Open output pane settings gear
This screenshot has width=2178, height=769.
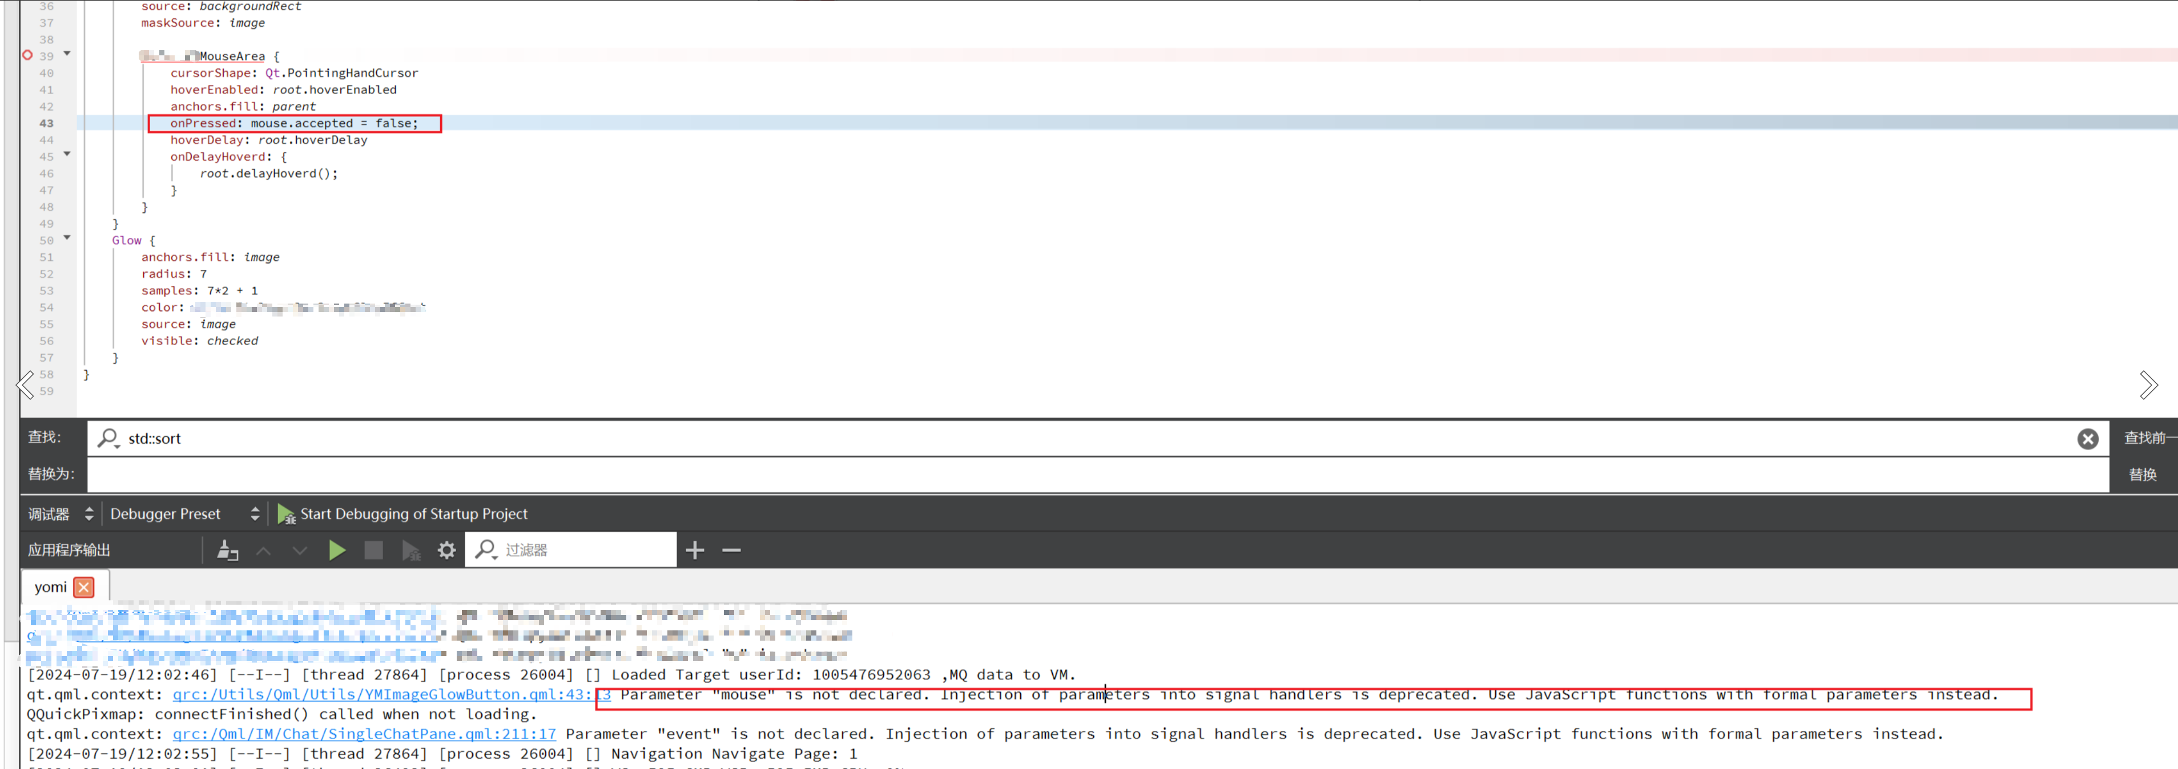(446, 550)
